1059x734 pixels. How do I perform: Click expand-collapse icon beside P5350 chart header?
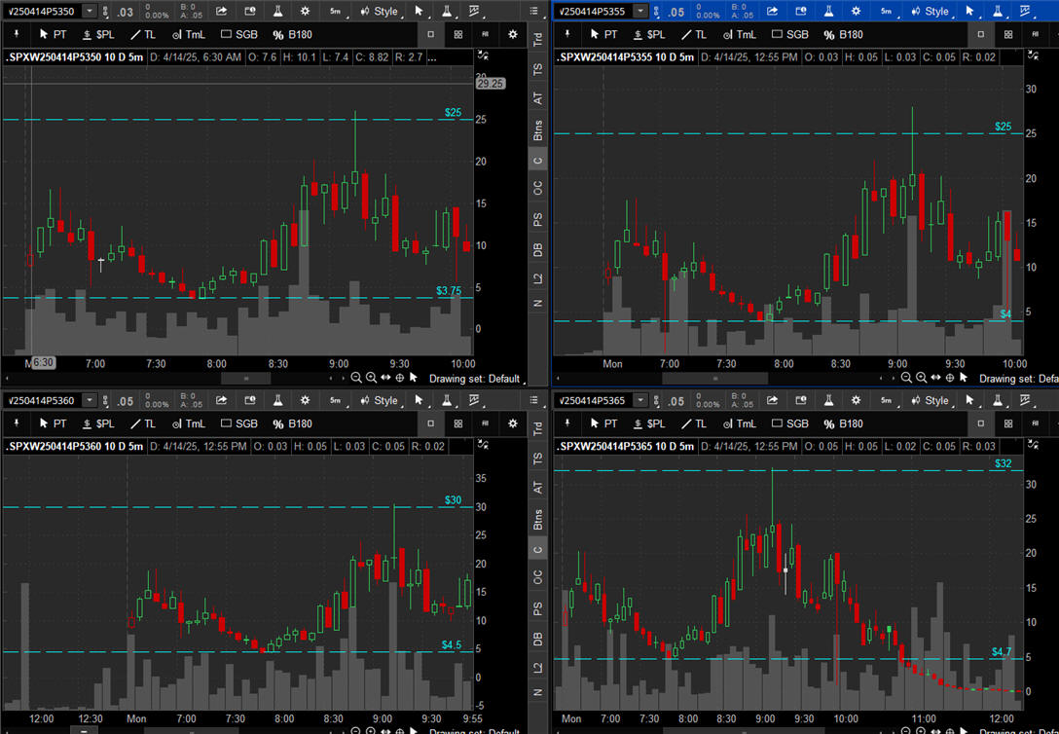483,55
